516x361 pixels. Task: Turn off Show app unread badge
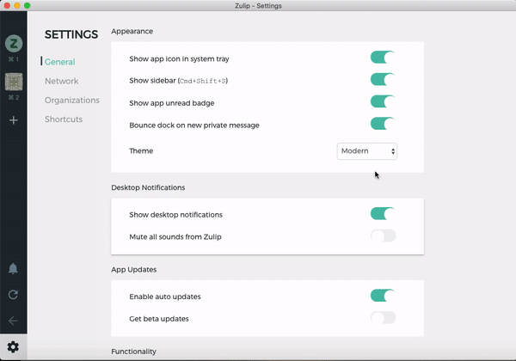[383, 101]
